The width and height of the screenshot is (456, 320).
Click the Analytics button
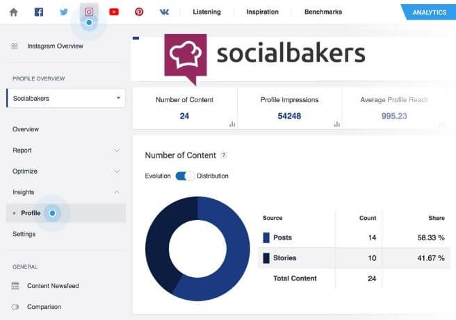(429, 12)
